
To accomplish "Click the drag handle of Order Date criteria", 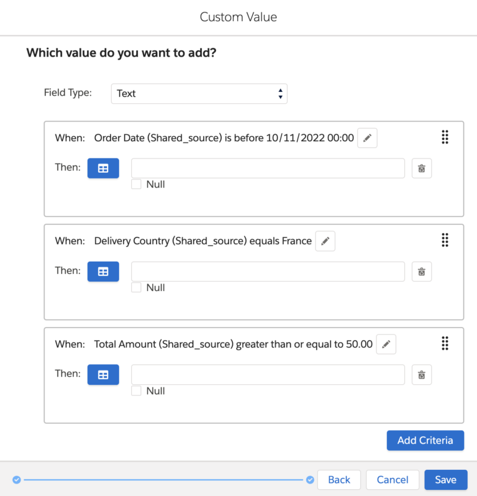I will coord(445,137).
